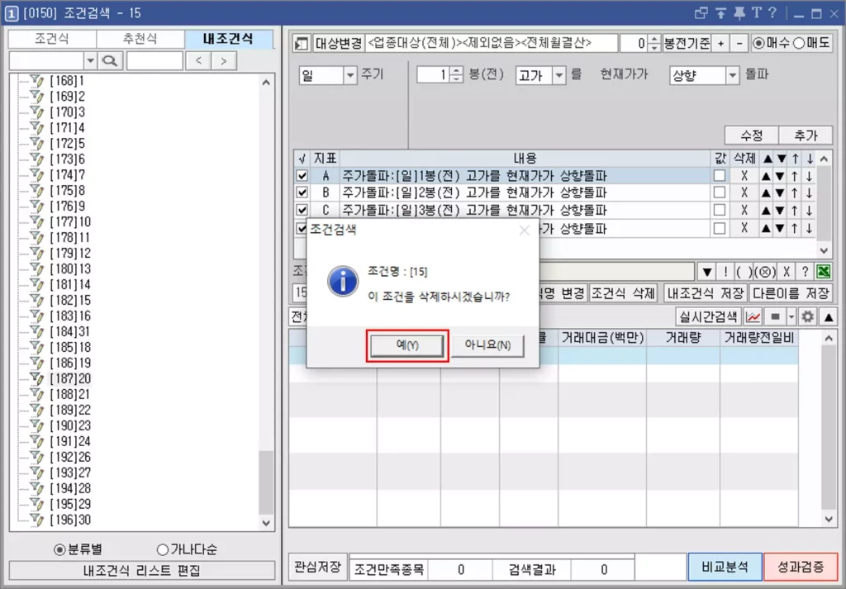Viewport: 846px width, 589px height.
Task: Select the 매도 radio button
Action: pyautogui.click(x=799, y=43)
